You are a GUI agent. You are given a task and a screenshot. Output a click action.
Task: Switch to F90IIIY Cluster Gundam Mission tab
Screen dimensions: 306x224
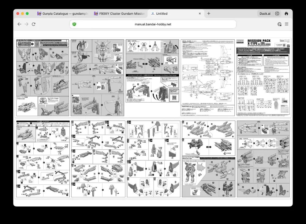[x=119, y=14]
